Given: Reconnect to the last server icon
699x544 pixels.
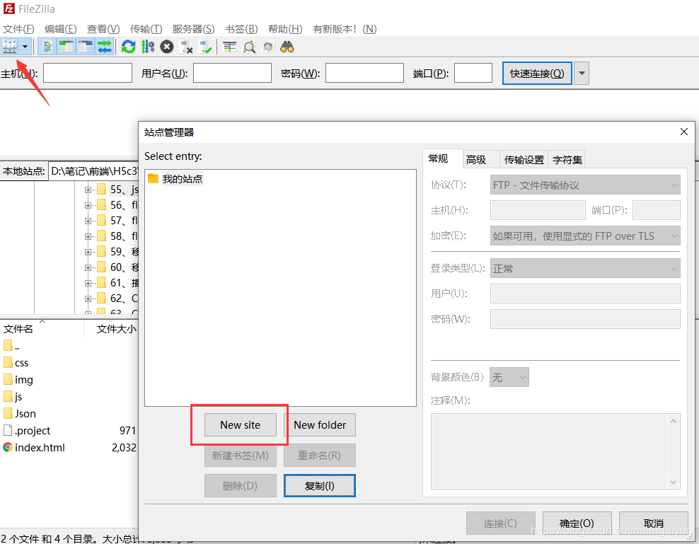Looking at the screenshot, I should (205, 47).
